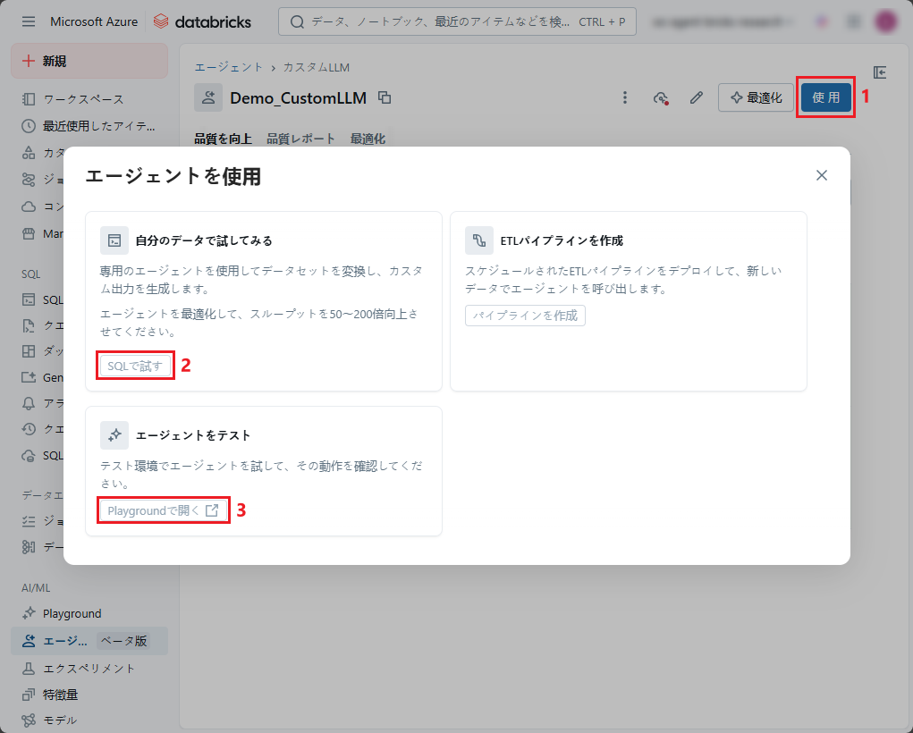Switch to the 品質レポート tab
This screenshot has width=913, height=733.
(300, 139)
